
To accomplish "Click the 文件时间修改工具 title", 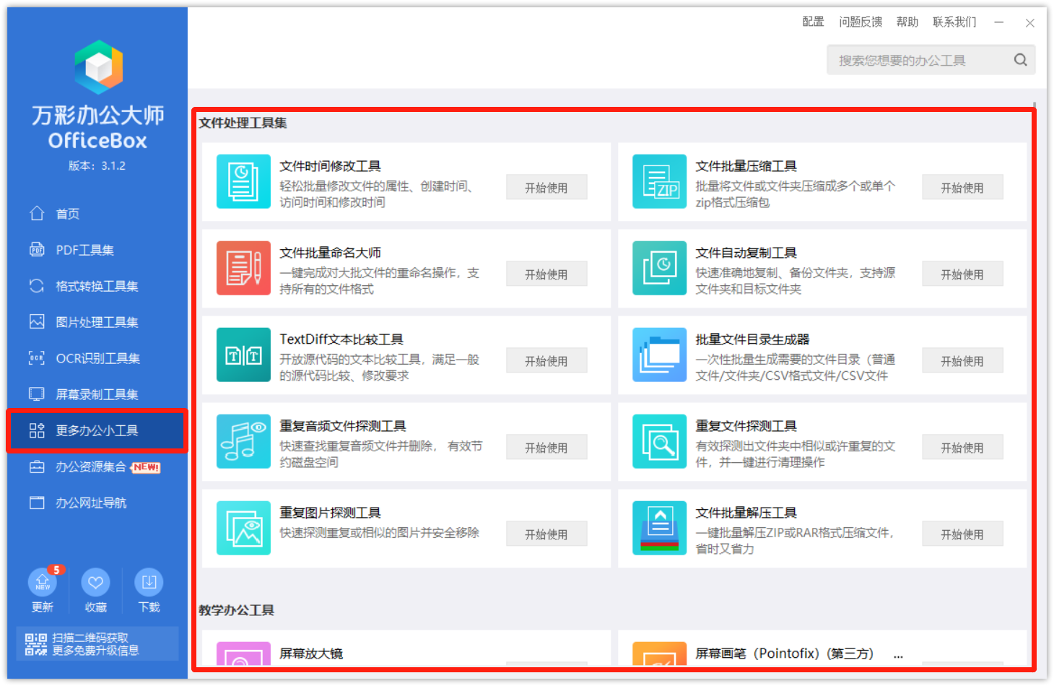I will tap(330, 166).
